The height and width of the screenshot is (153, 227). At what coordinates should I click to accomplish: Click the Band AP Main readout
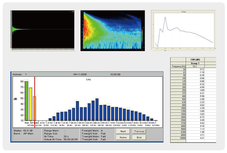tap(24, 134)
